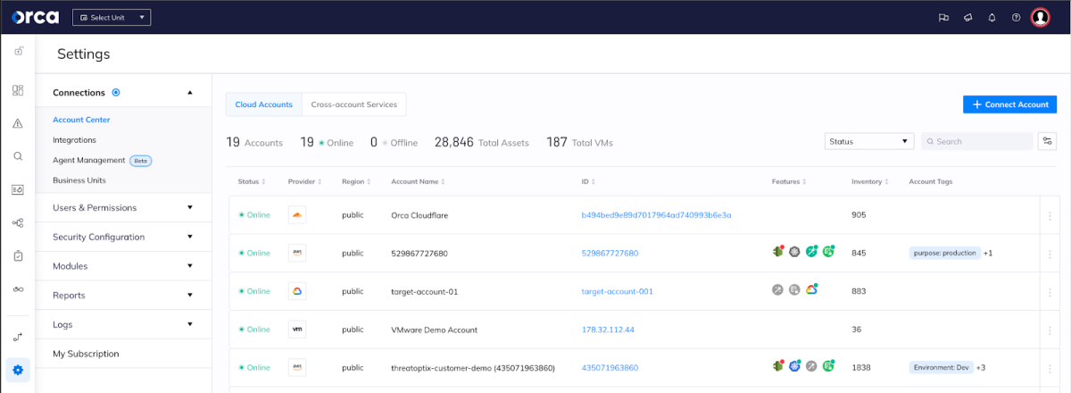
Task: Open the Select Unit dropdown
Action: point(112,18)
